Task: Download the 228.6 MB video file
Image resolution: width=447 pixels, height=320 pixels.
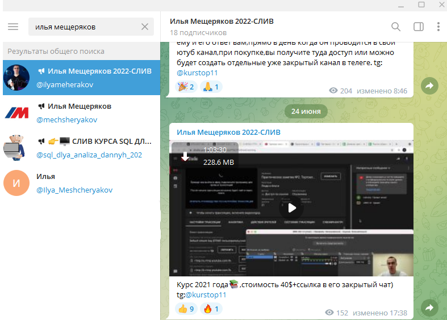Action: tap(184, 156)
